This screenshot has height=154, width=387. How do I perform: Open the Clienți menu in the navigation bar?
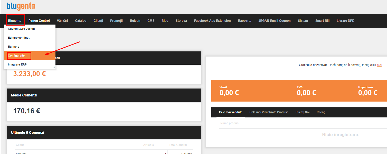tap(98, 21)
